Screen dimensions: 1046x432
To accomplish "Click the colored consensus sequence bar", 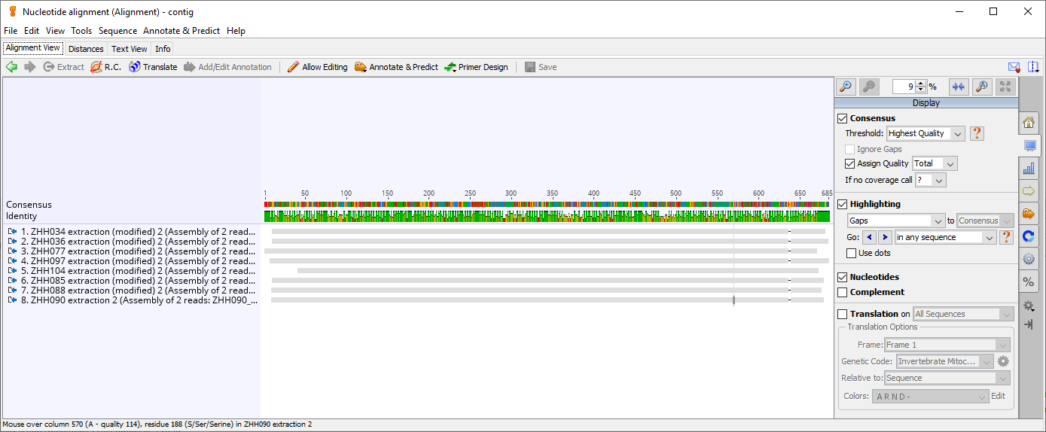I will click(547, 205).
